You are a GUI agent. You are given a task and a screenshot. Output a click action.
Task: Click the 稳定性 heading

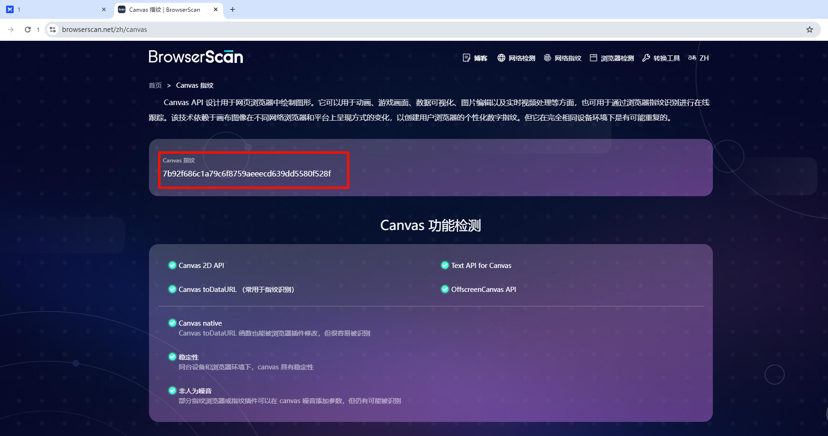coord(188,357)
